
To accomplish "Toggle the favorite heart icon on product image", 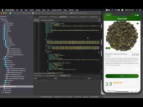I will [137, 24].
